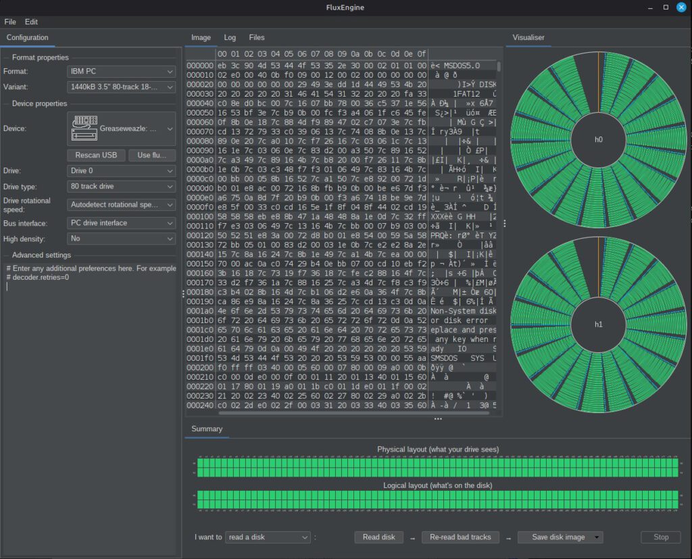692x559 pixels.
Task: Click the 'MSDOS5.0' ASCII text
Action: pyautogui.click(x=462, y=66)
